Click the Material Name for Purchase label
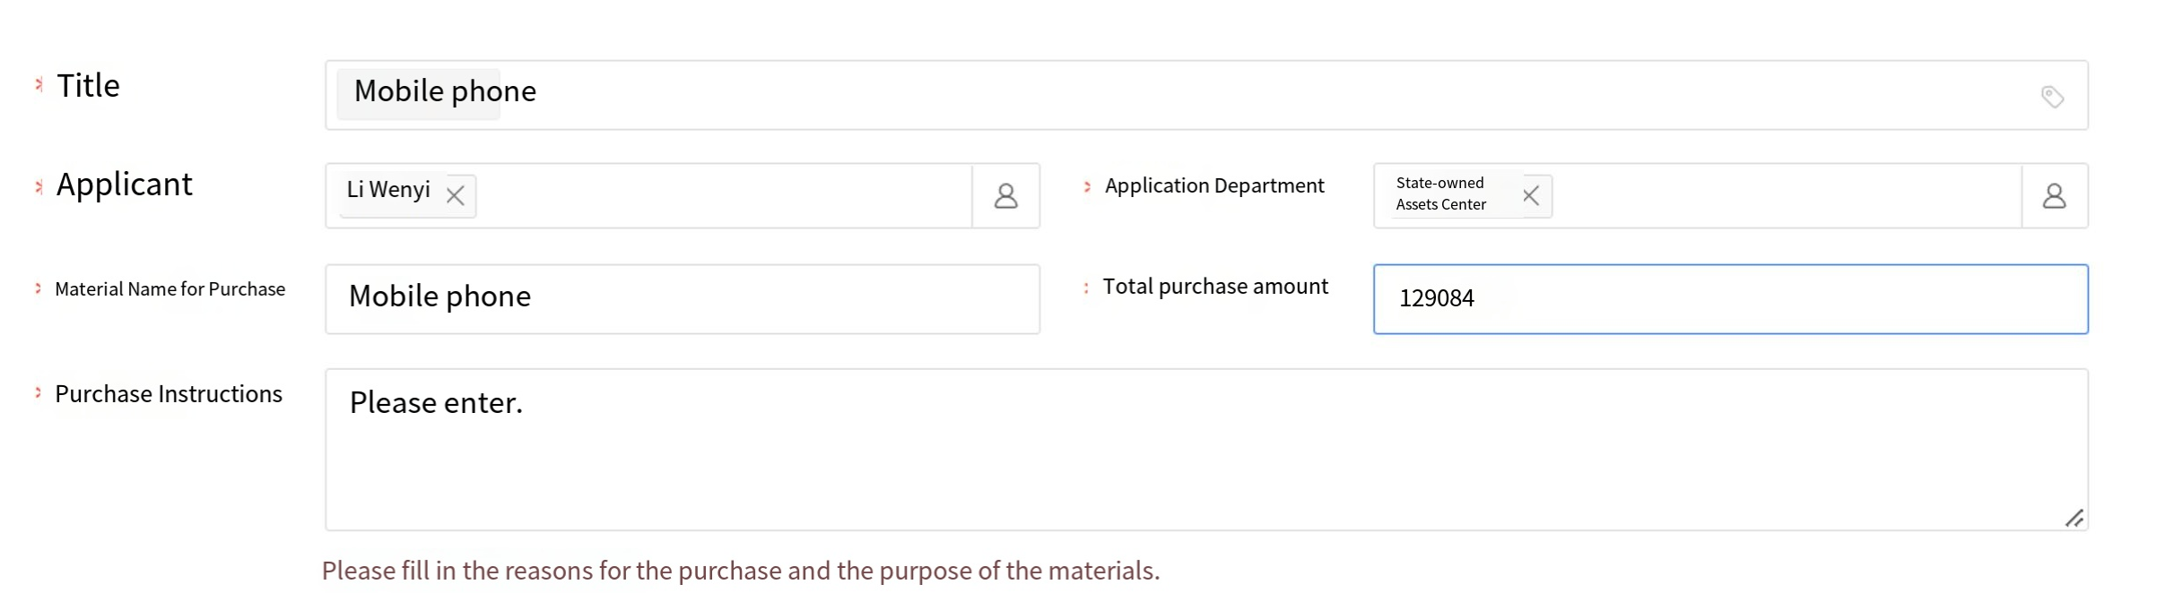 coord(170,289)
